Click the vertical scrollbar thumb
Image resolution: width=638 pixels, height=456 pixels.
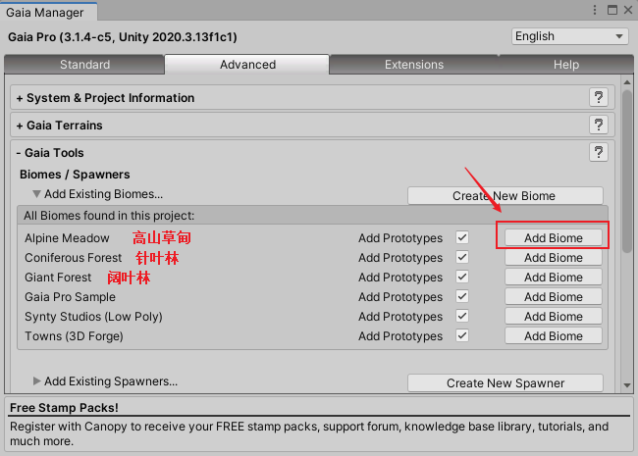(x=627, y=171)
